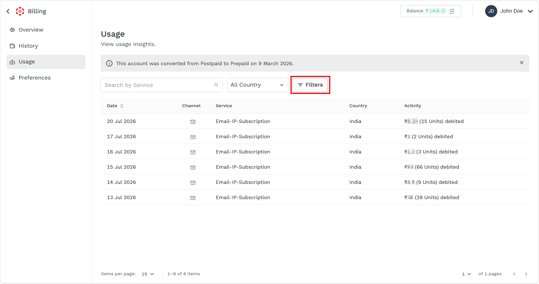The width and height of the screenshot is (539, 284).
Task: Click the email icon for 17 Jul 2026
Action: [x=193, y=137]
